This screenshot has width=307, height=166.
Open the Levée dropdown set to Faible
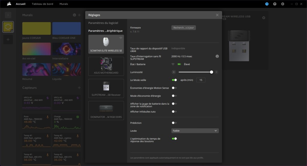tap(195, 131)
